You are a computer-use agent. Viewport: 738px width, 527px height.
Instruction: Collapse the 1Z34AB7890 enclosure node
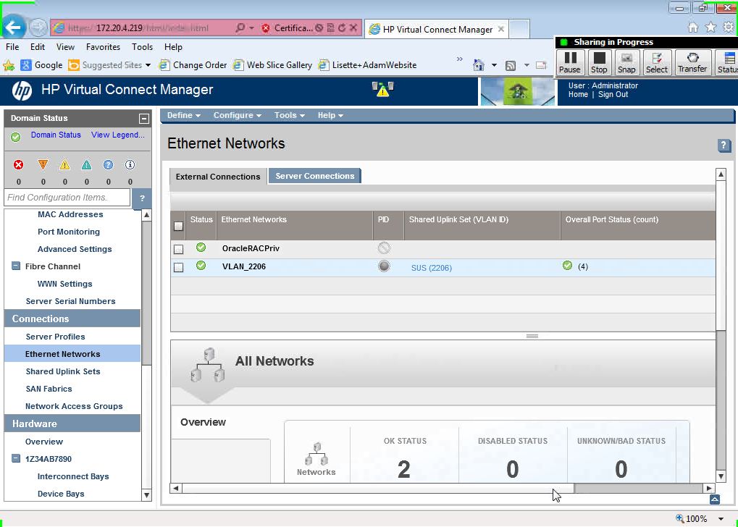coord(15,458)
